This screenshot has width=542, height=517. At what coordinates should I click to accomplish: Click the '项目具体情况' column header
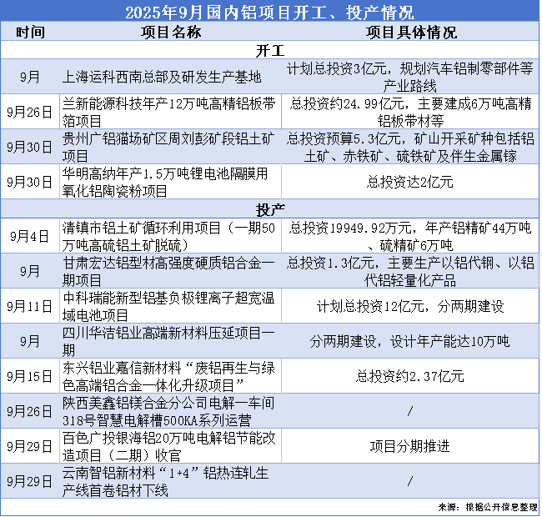(411, 33)
